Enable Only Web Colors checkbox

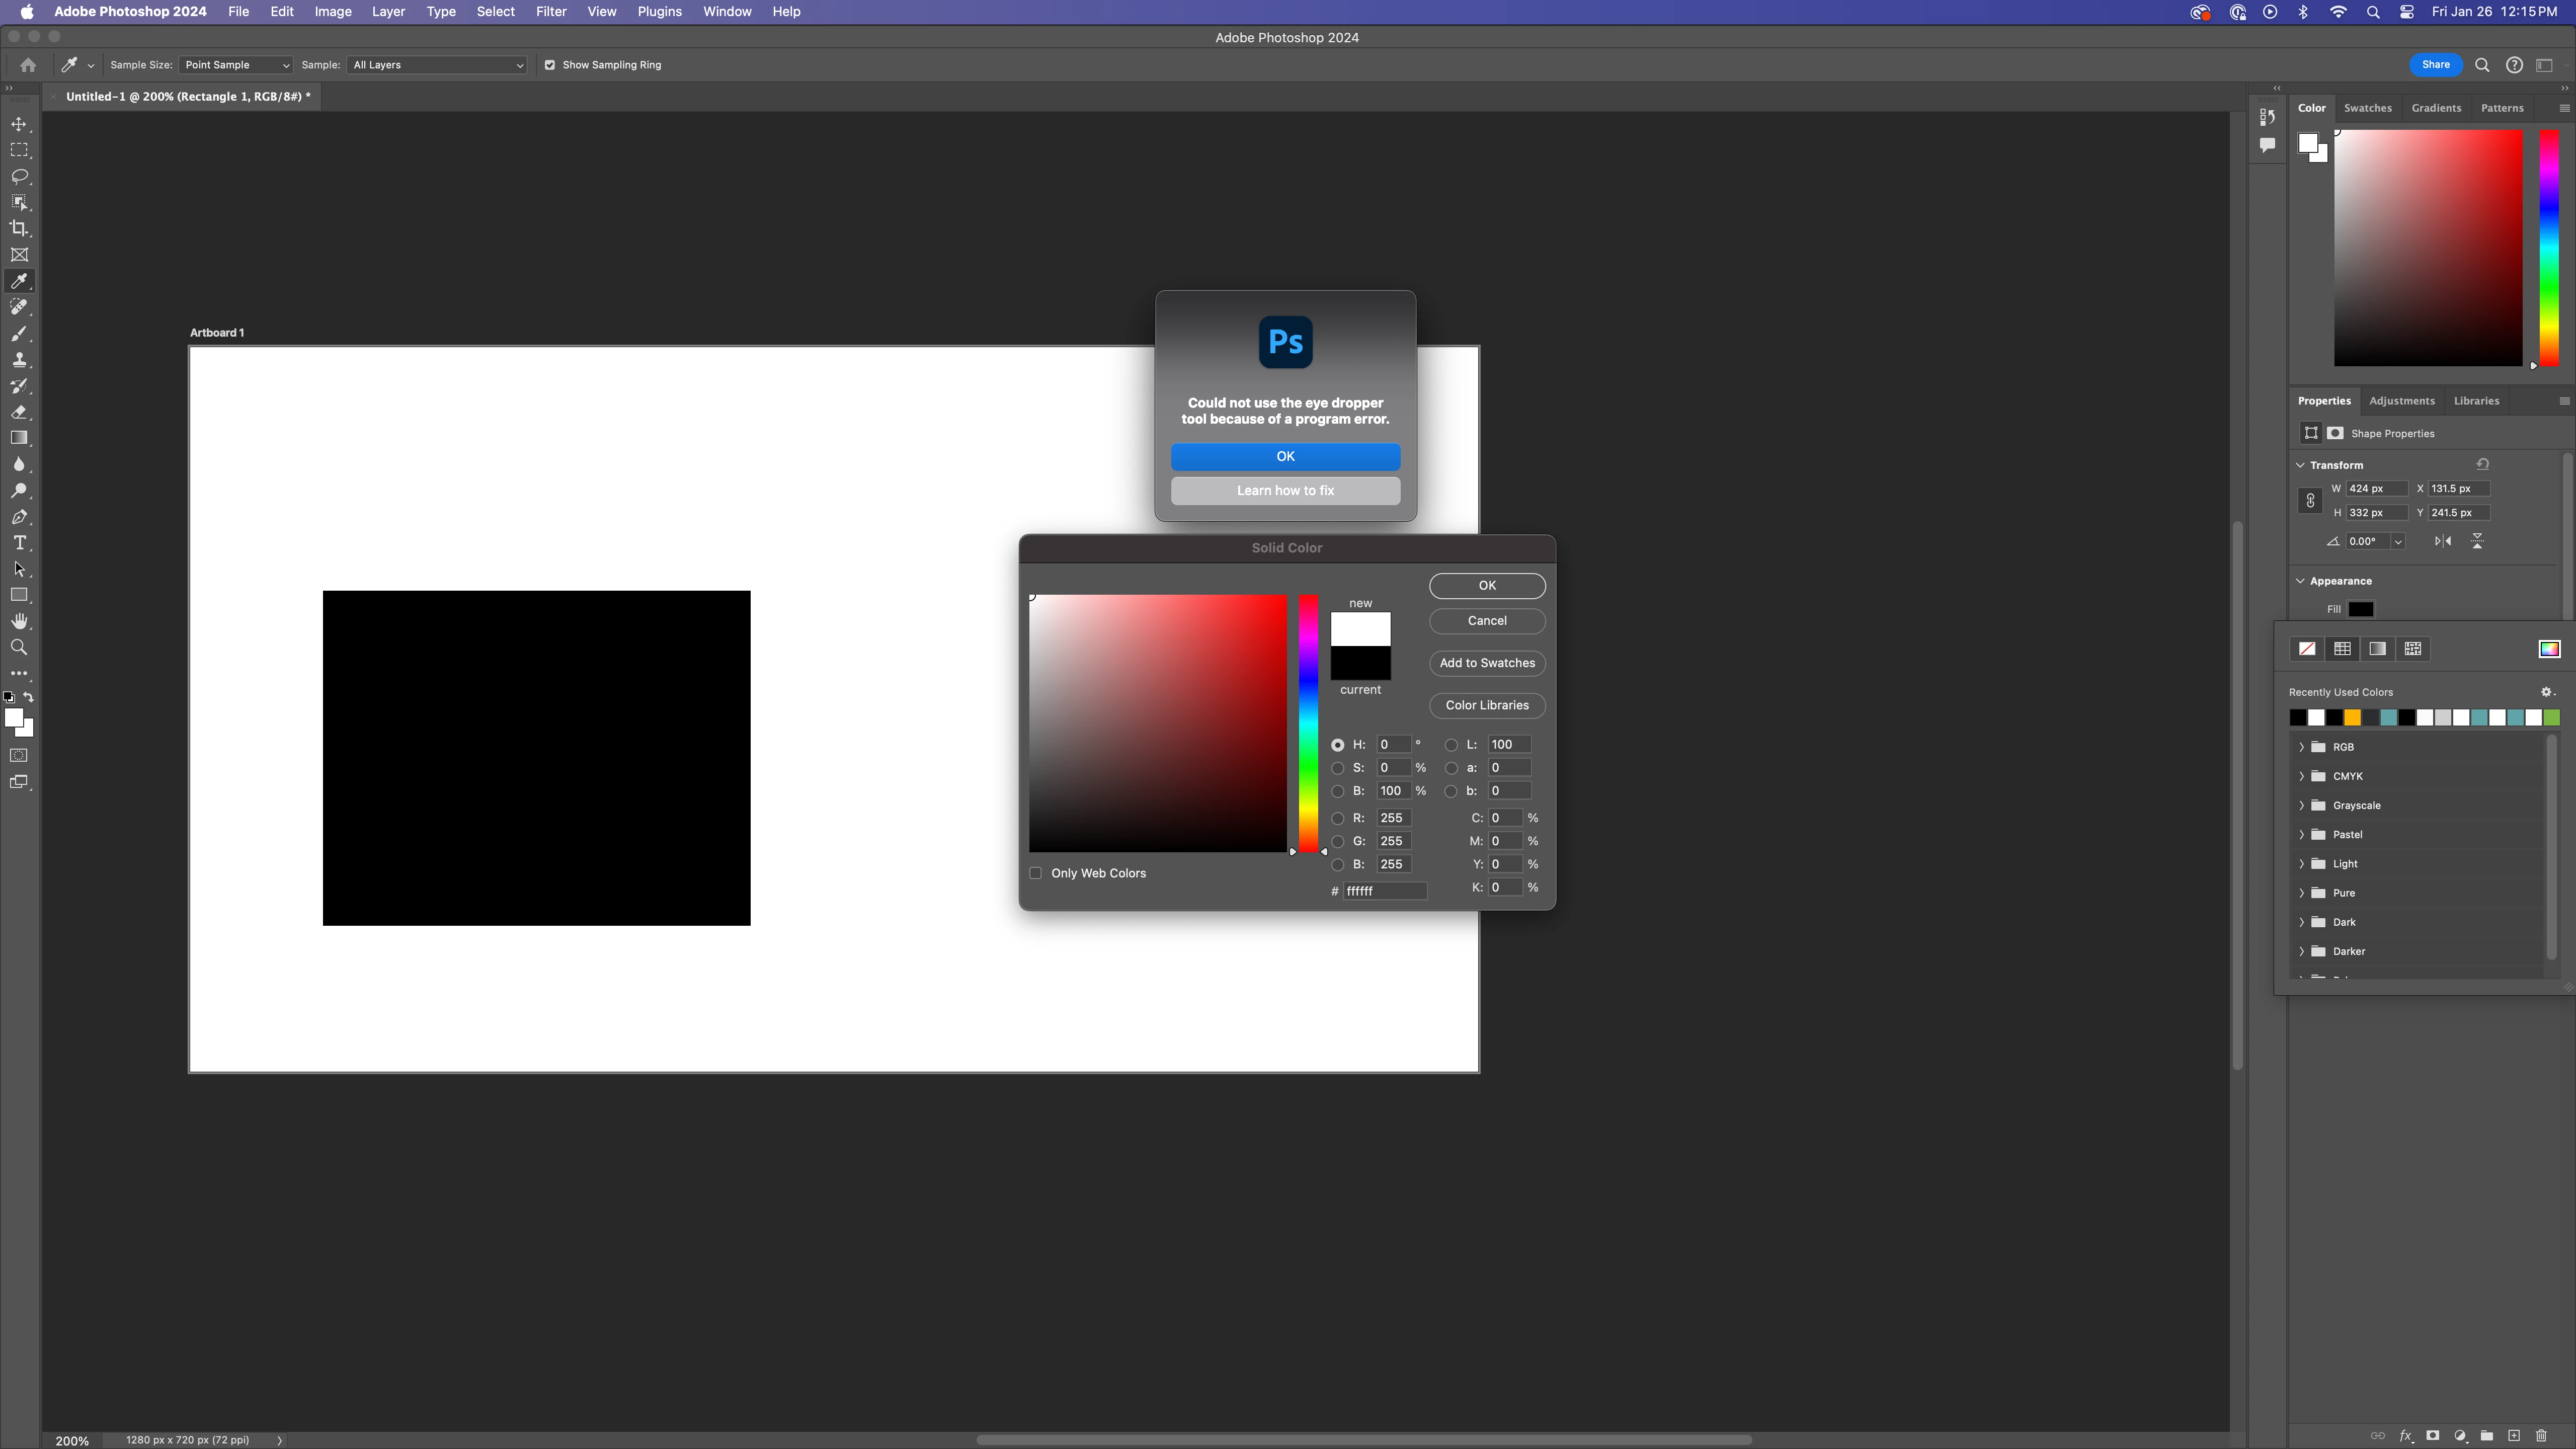(x=1036, y=873)
